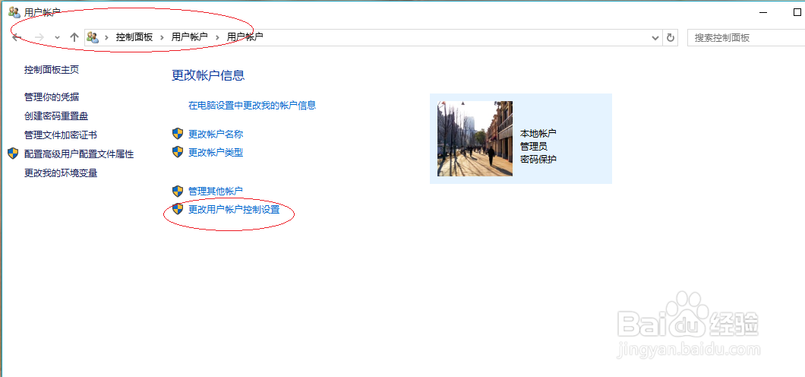Open 更改我的环境变量 link
This screenshot has width=805, height=377.
61,173
